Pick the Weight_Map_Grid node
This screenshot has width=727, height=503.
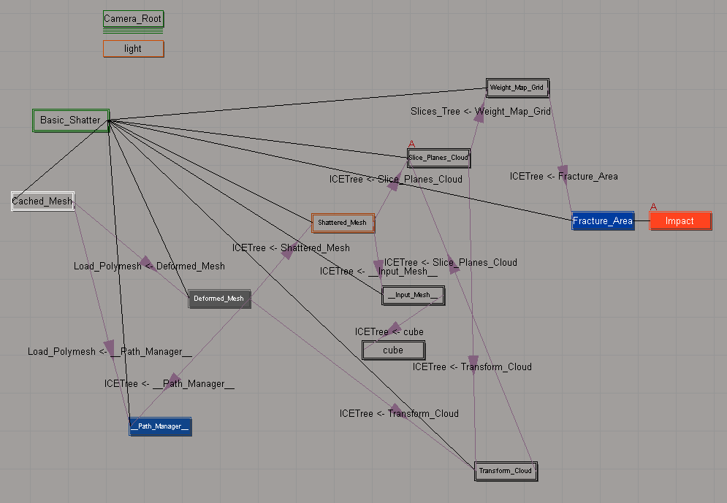coord(517,88)
